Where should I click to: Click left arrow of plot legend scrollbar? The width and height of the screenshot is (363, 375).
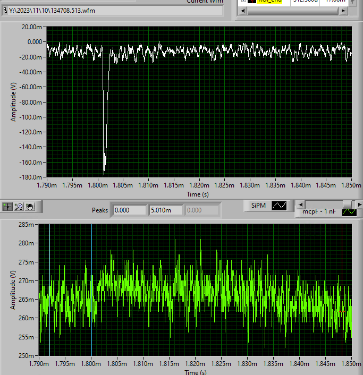300,204
